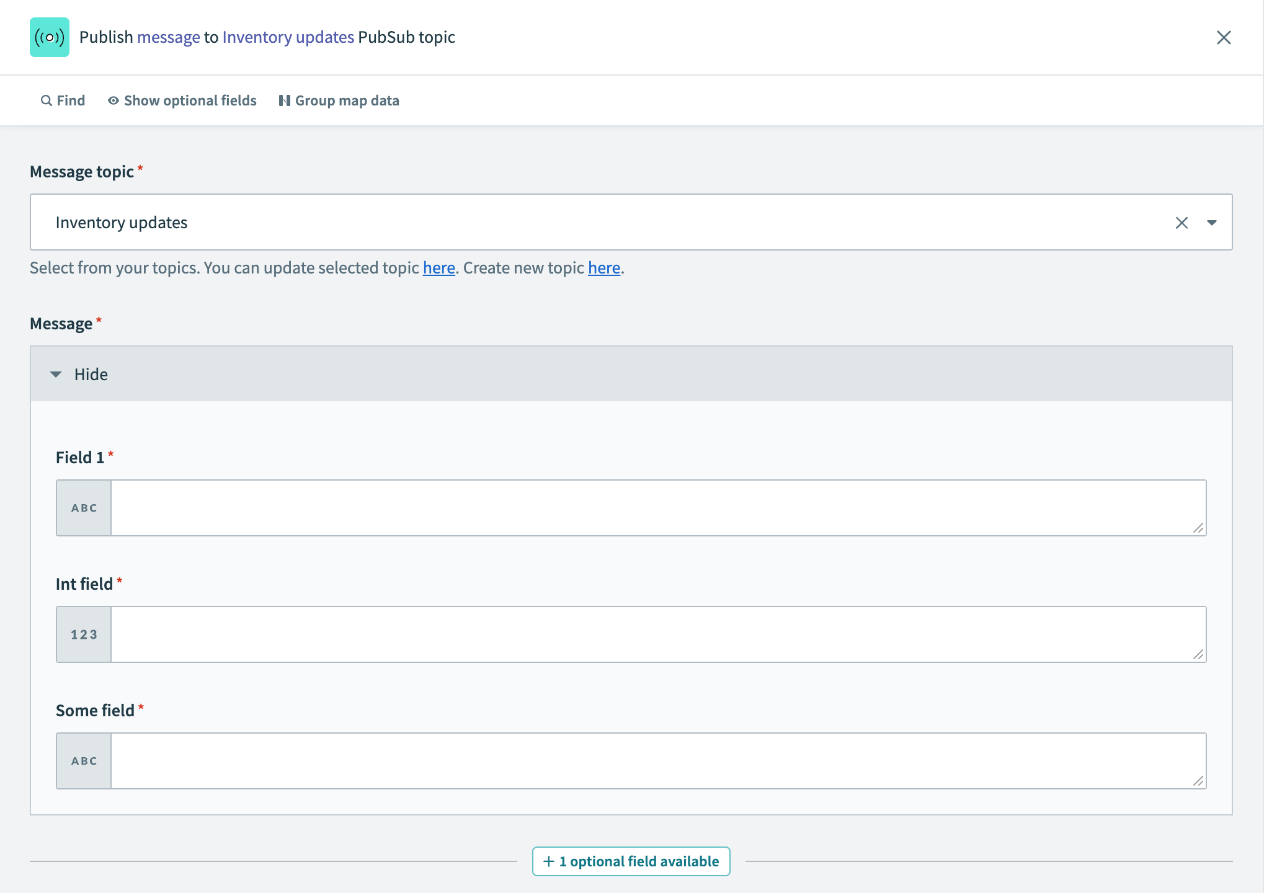Click the X to clear the Inventory updates topic

point(1182,222)
